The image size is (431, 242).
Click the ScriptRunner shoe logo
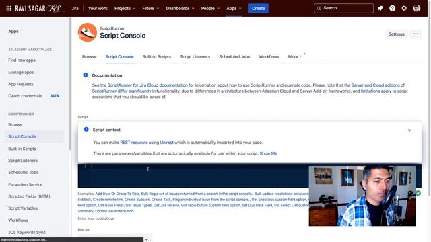(88, 32)
